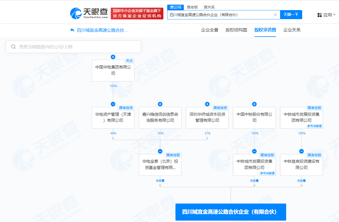Open the upper-row 中铁城市发展投资集团有限公司 node card
This screenshot has width=339, height=222.
click(301, 118)
